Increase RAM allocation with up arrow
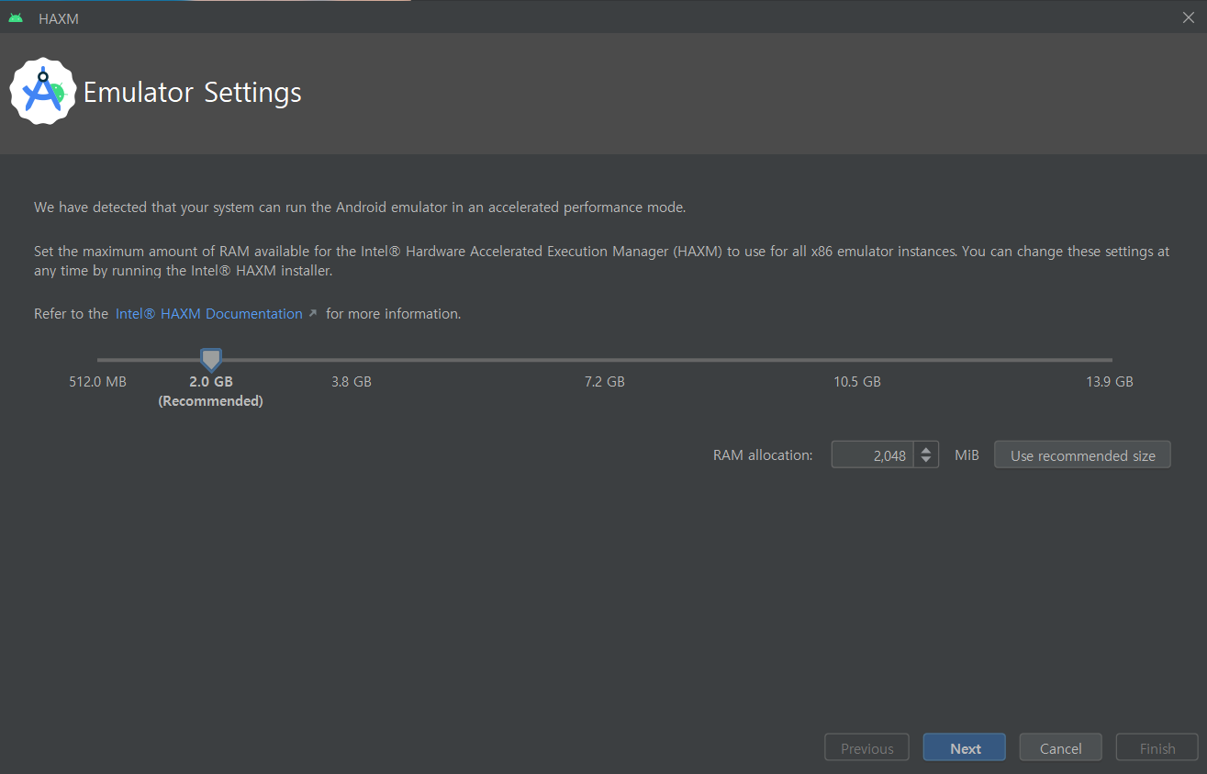Viewport: 1207px width, 774px height. (x=926, y=449)
